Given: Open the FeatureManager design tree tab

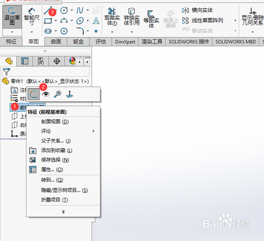Looking at the screenshot, I should [x=9, y=61].
